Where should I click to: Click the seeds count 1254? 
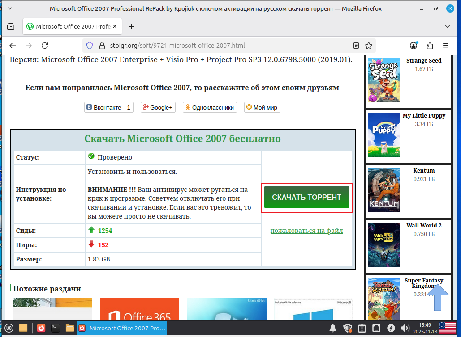(x=105, y=231)
